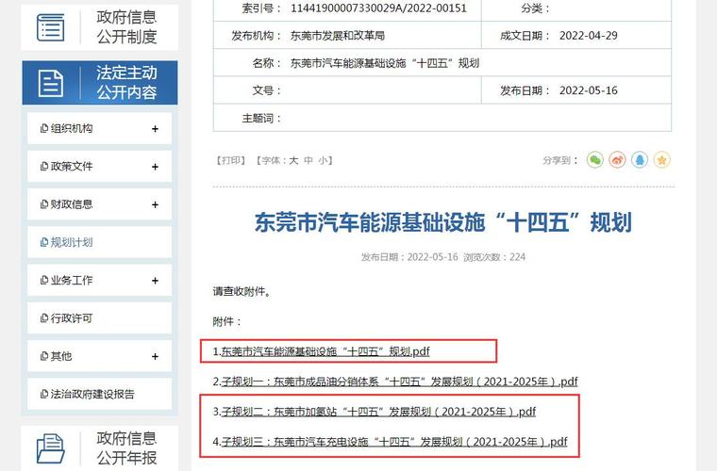Open the 政府信息公开制度 section
The height and width of the screenshot is (471, 717).
point(100,27)
